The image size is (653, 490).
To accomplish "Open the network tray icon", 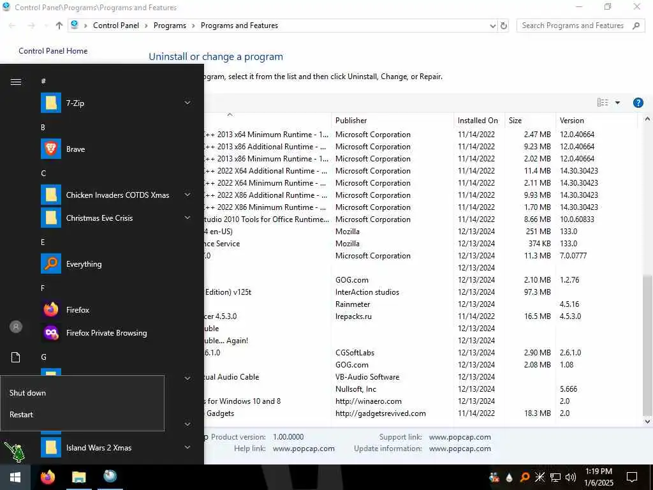I will point(555,477).
